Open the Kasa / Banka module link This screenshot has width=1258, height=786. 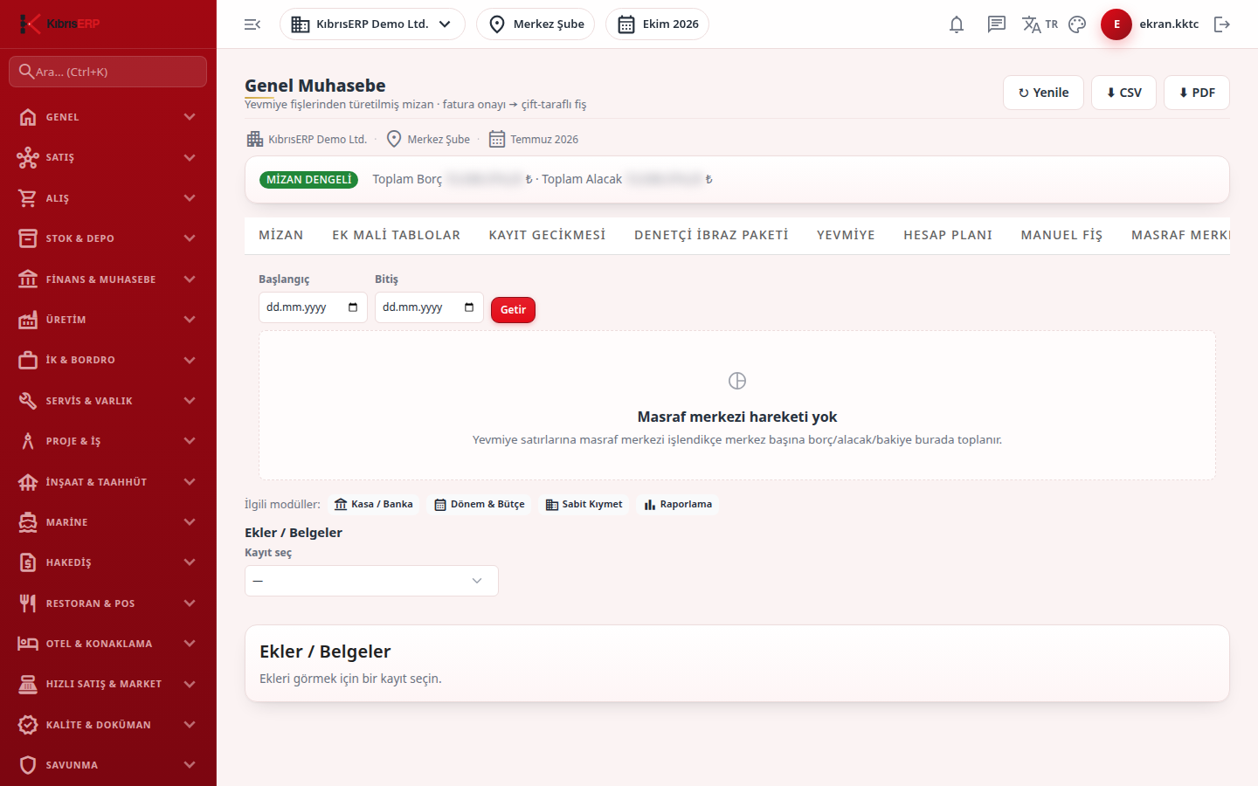[x=373, y=505]
